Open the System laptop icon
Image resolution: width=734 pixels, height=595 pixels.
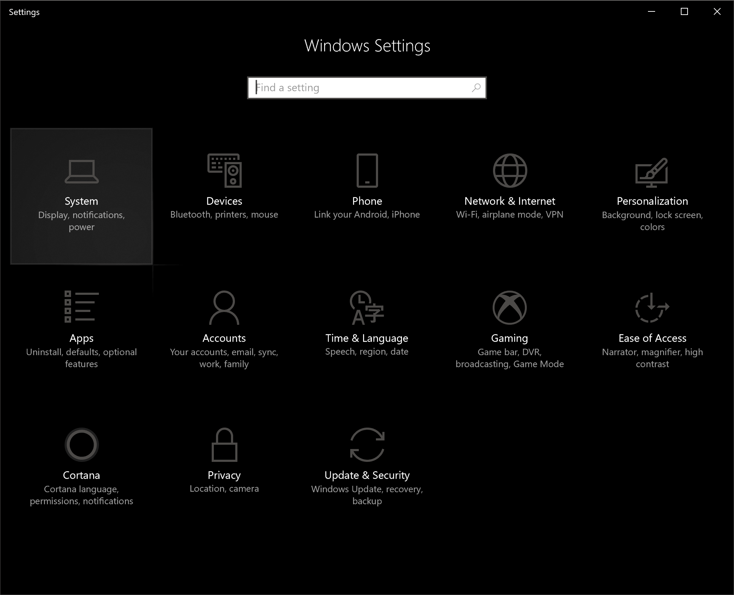(81, 172)
